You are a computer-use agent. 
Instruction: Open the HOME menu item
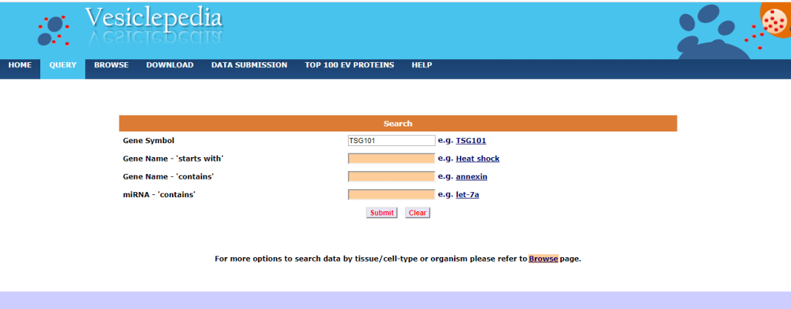click(20, 66)
